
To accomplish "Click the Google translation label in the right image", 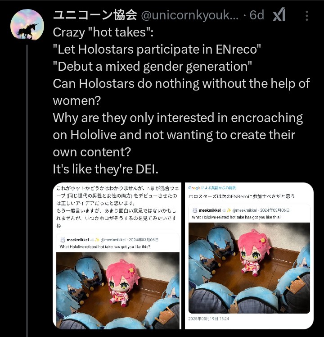I will 212,188.
